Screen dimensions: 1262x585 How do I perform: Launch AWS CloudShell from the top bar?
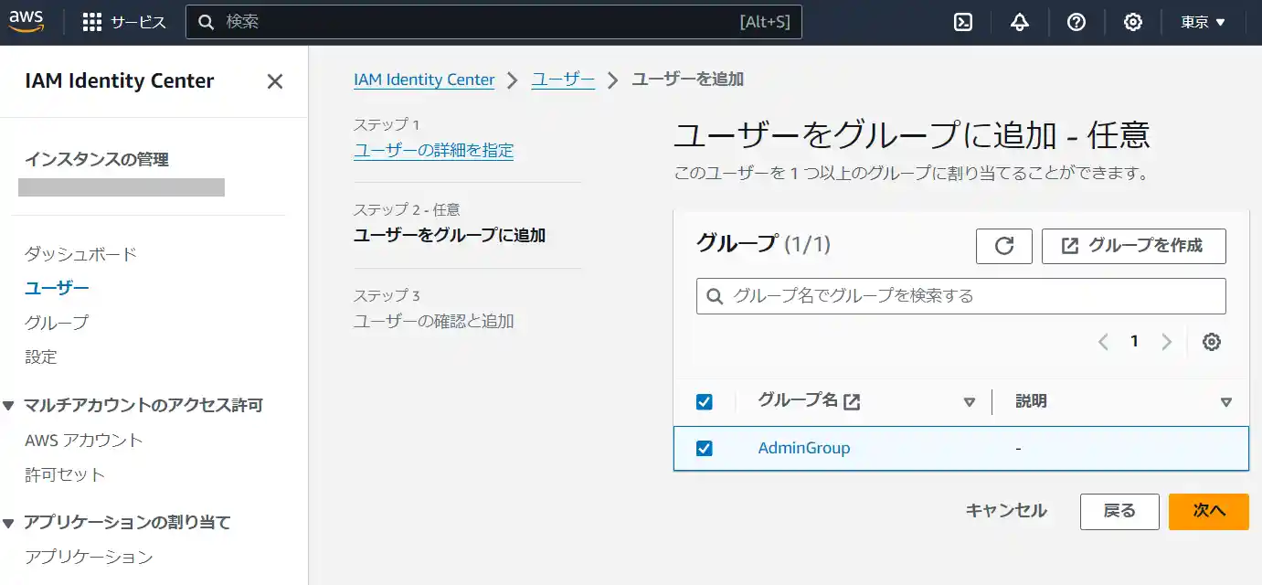(x=961, y=22)
